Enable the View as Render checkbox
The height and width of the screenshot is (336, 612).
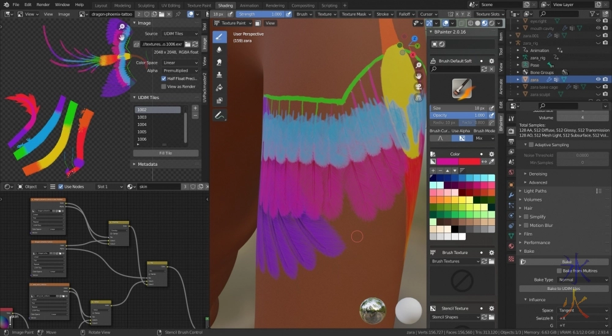[163, 87]
